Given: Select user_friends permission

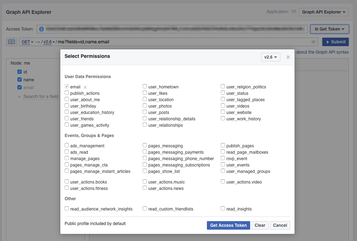Looking at the screenshot, I should (x=67, y=118).
